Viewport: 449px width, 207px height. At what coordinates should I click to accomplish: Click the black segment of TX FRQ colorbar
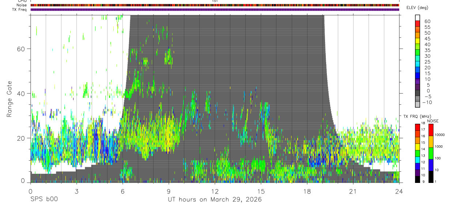[418, 179]
